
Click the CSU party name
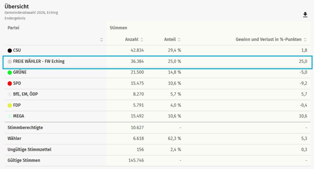click(17, 50)
